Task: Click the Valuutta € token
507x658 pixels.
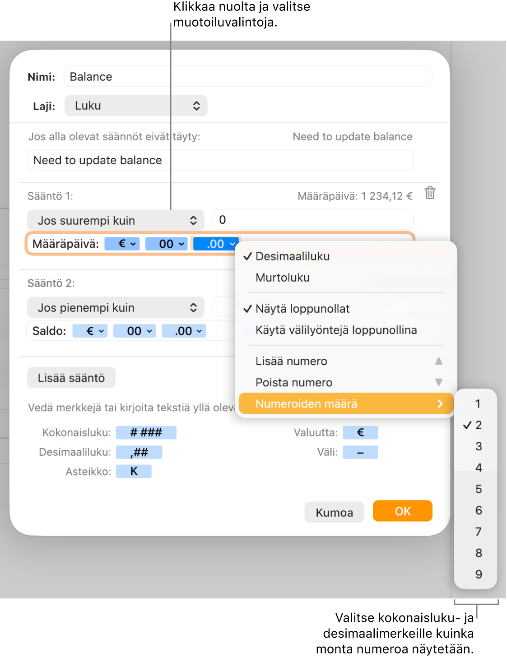Action: (360, 432)
